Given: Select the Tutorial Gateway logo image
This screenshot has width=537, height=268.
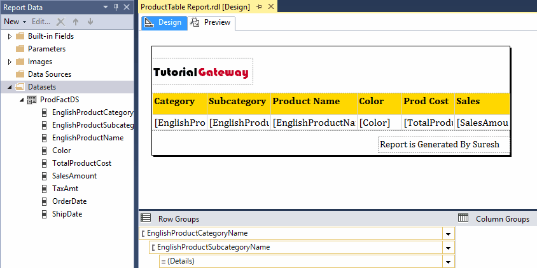Looking at the screenshot, I should (203, 71).
